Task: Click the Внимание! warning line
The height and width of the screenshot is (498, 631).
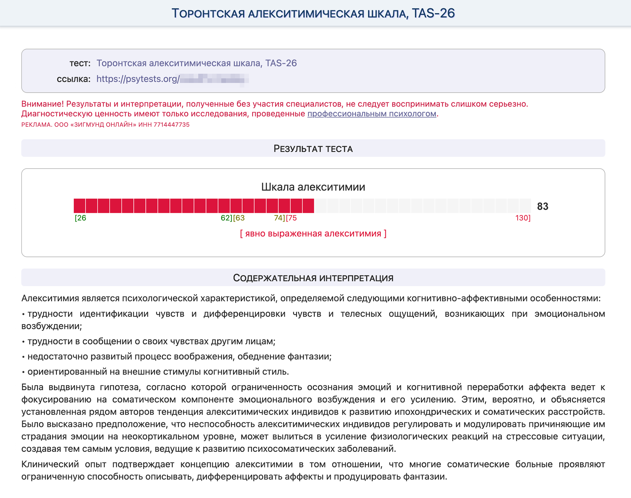Action: pos(275,104)
